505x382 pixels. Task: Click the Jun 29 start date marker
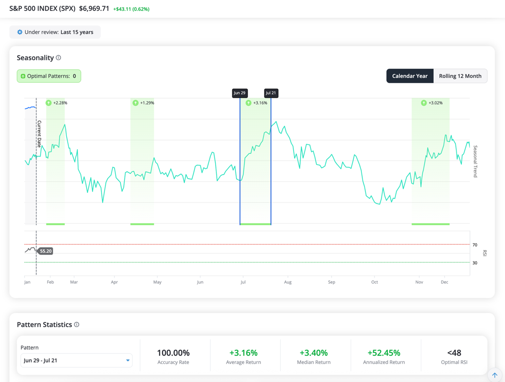coord(240,93)
